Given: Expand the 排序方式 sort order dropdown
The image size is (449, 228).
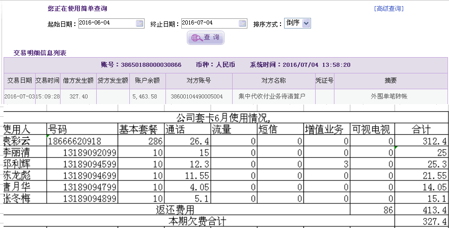Looking at the screenshot, I should (305, 23).
